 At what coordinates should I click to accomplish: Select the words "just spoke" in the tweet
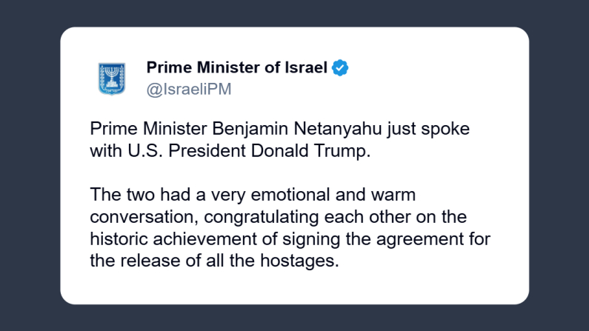coord(396,128)
